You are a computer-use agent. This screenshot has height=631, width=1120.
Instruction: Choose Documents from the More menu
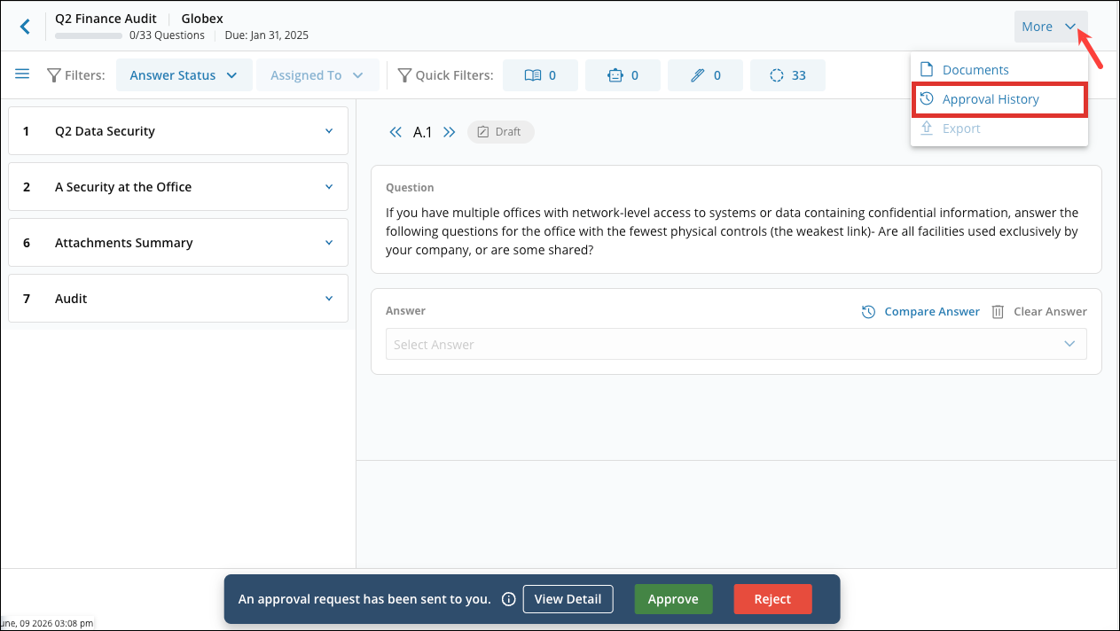[999, 69]
